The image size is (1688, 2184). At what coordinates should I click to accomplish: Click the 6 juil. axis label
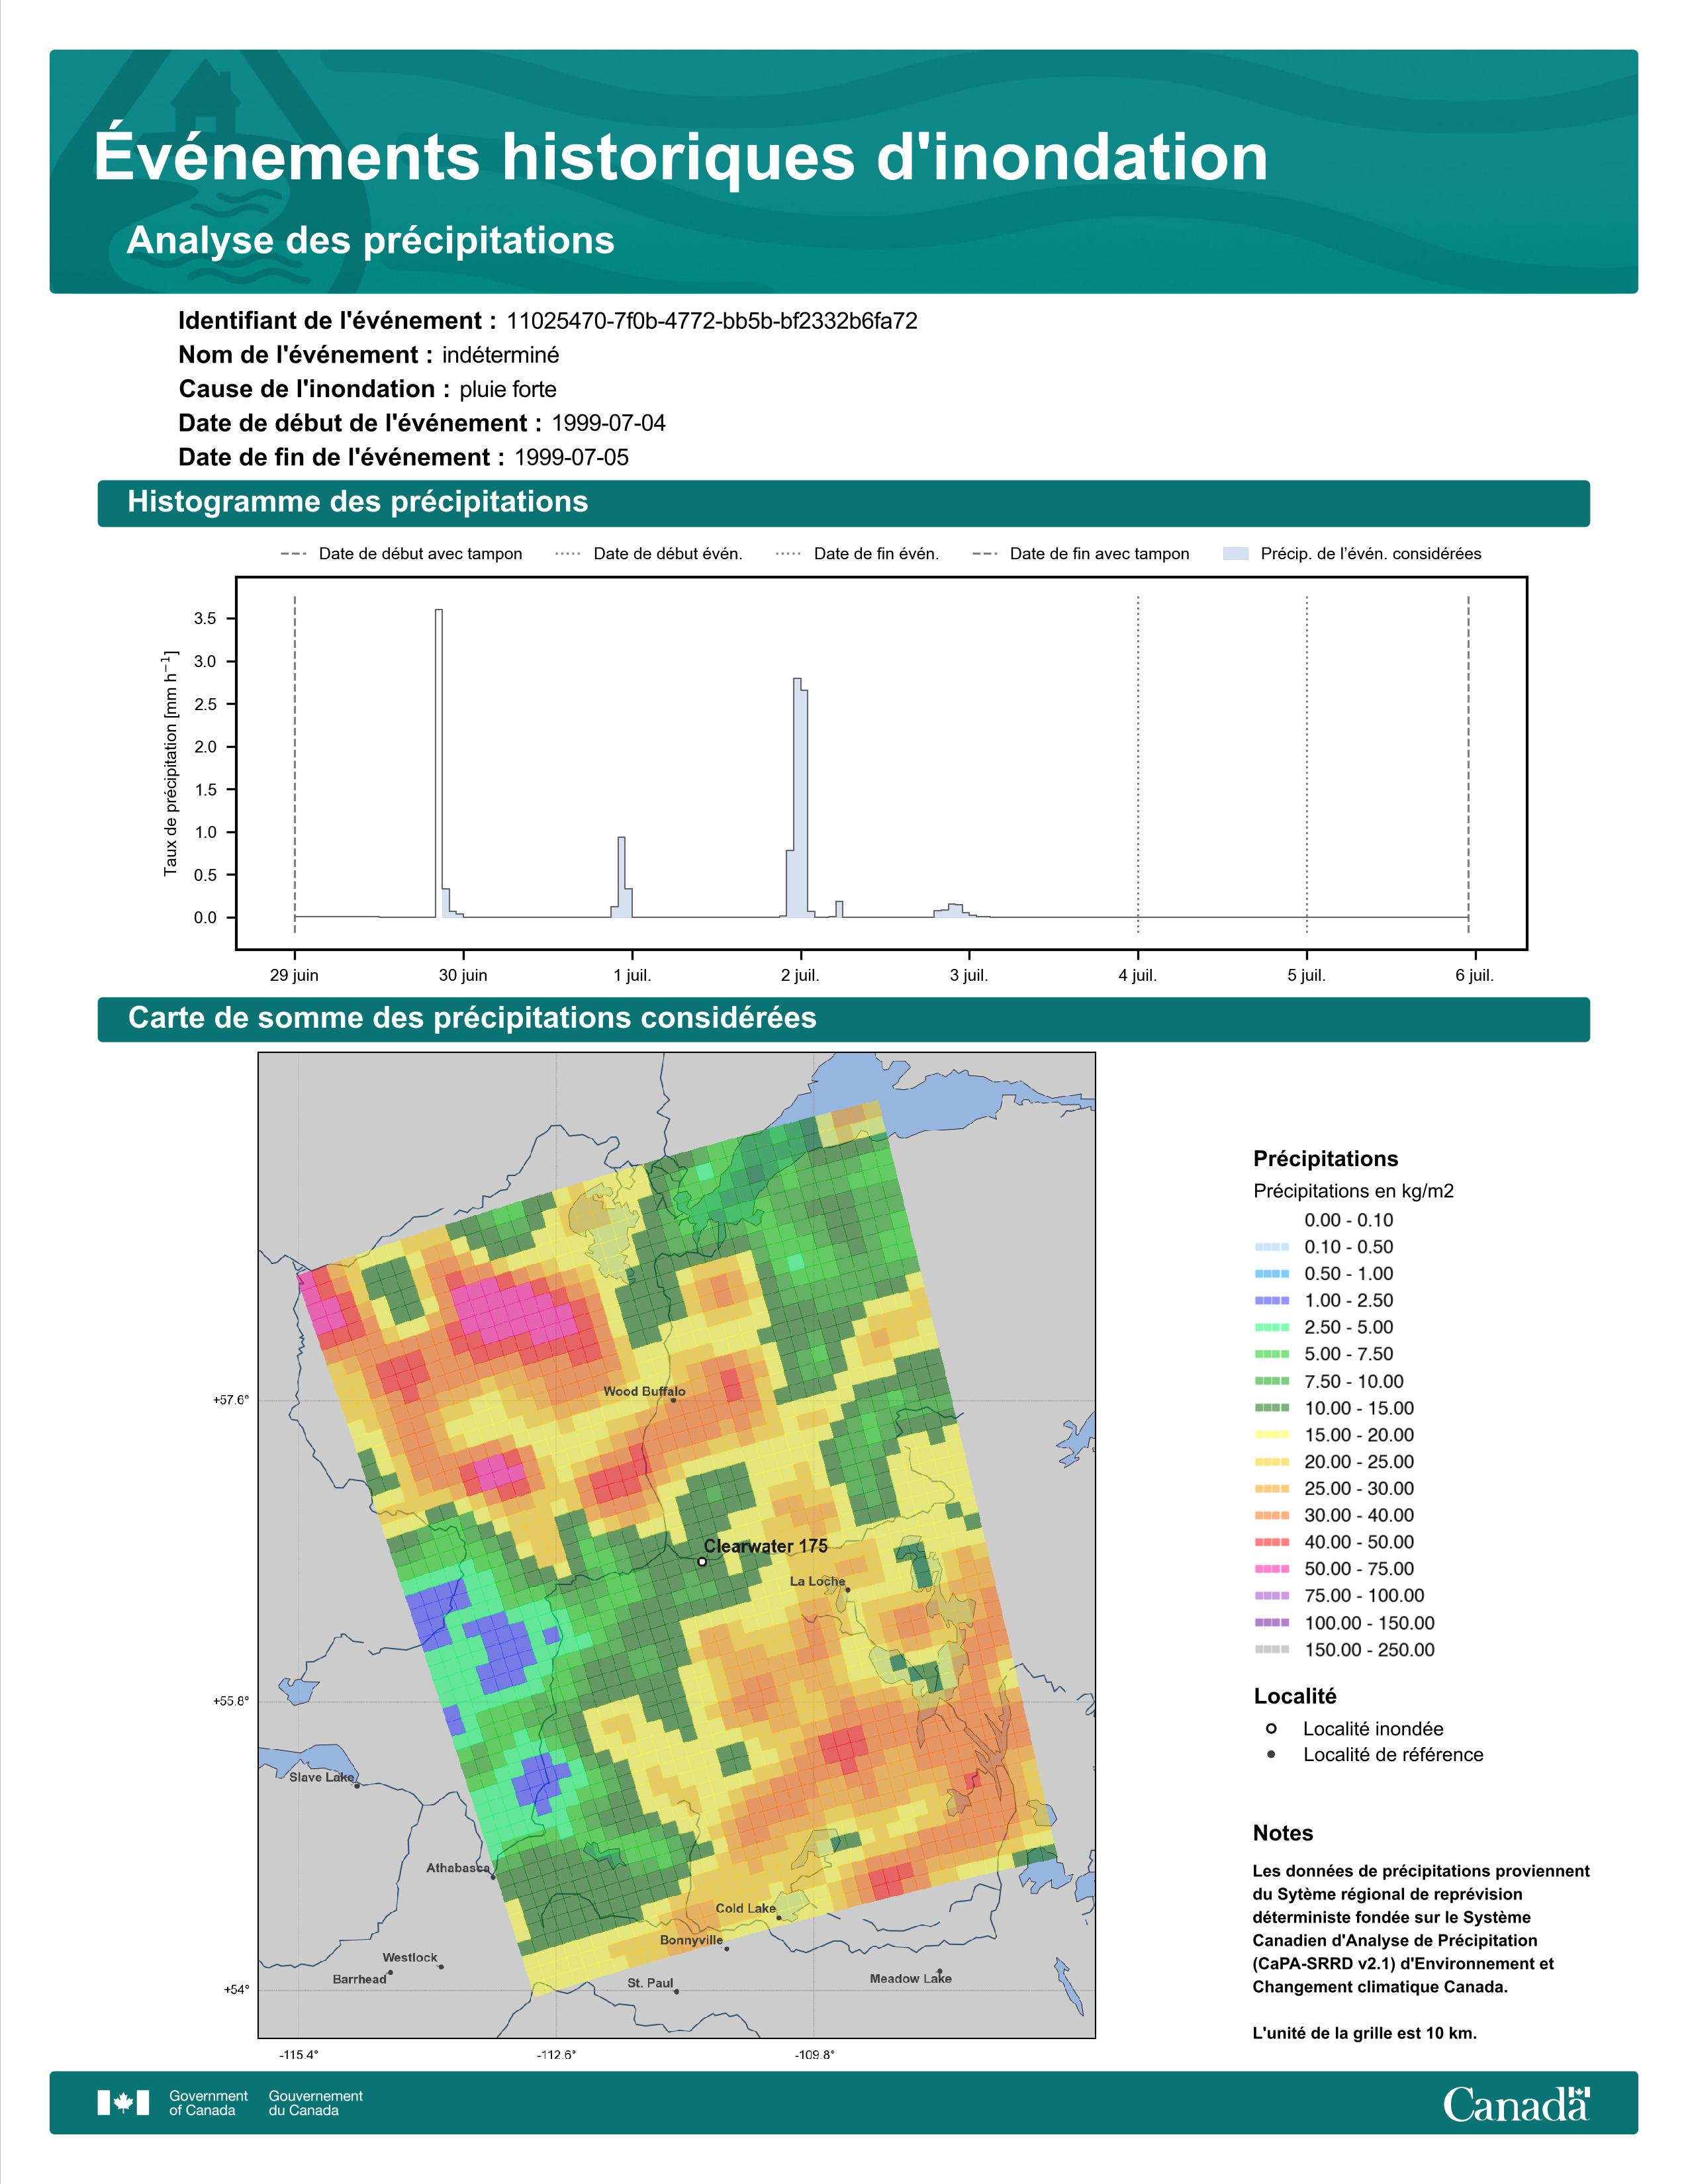[1475, 975]
